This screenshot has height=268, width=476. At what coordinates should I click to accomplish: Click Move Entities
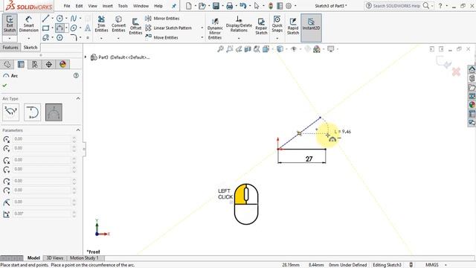[x=161, y=38]
